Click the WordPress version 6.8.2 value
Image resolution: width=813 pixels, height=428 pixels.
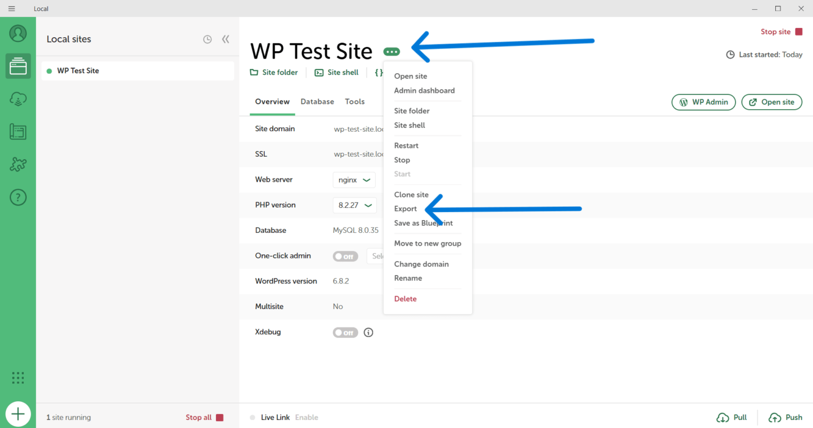tap(341, 281)
